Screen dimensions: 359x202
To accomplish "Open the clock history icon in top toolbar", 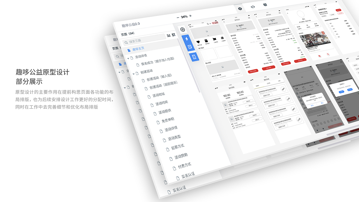I will pos(240,9).
